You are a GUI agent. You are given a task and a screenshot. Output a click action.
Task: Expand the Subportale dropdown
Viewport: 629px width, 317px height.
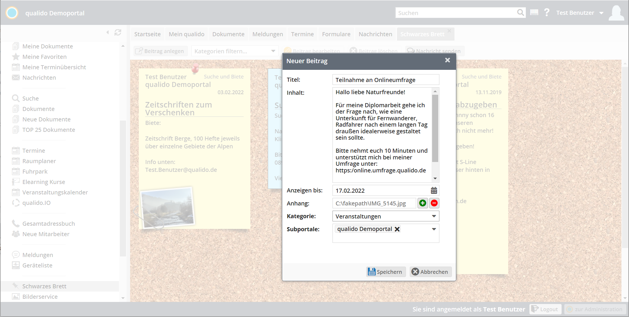pos(434,229)
